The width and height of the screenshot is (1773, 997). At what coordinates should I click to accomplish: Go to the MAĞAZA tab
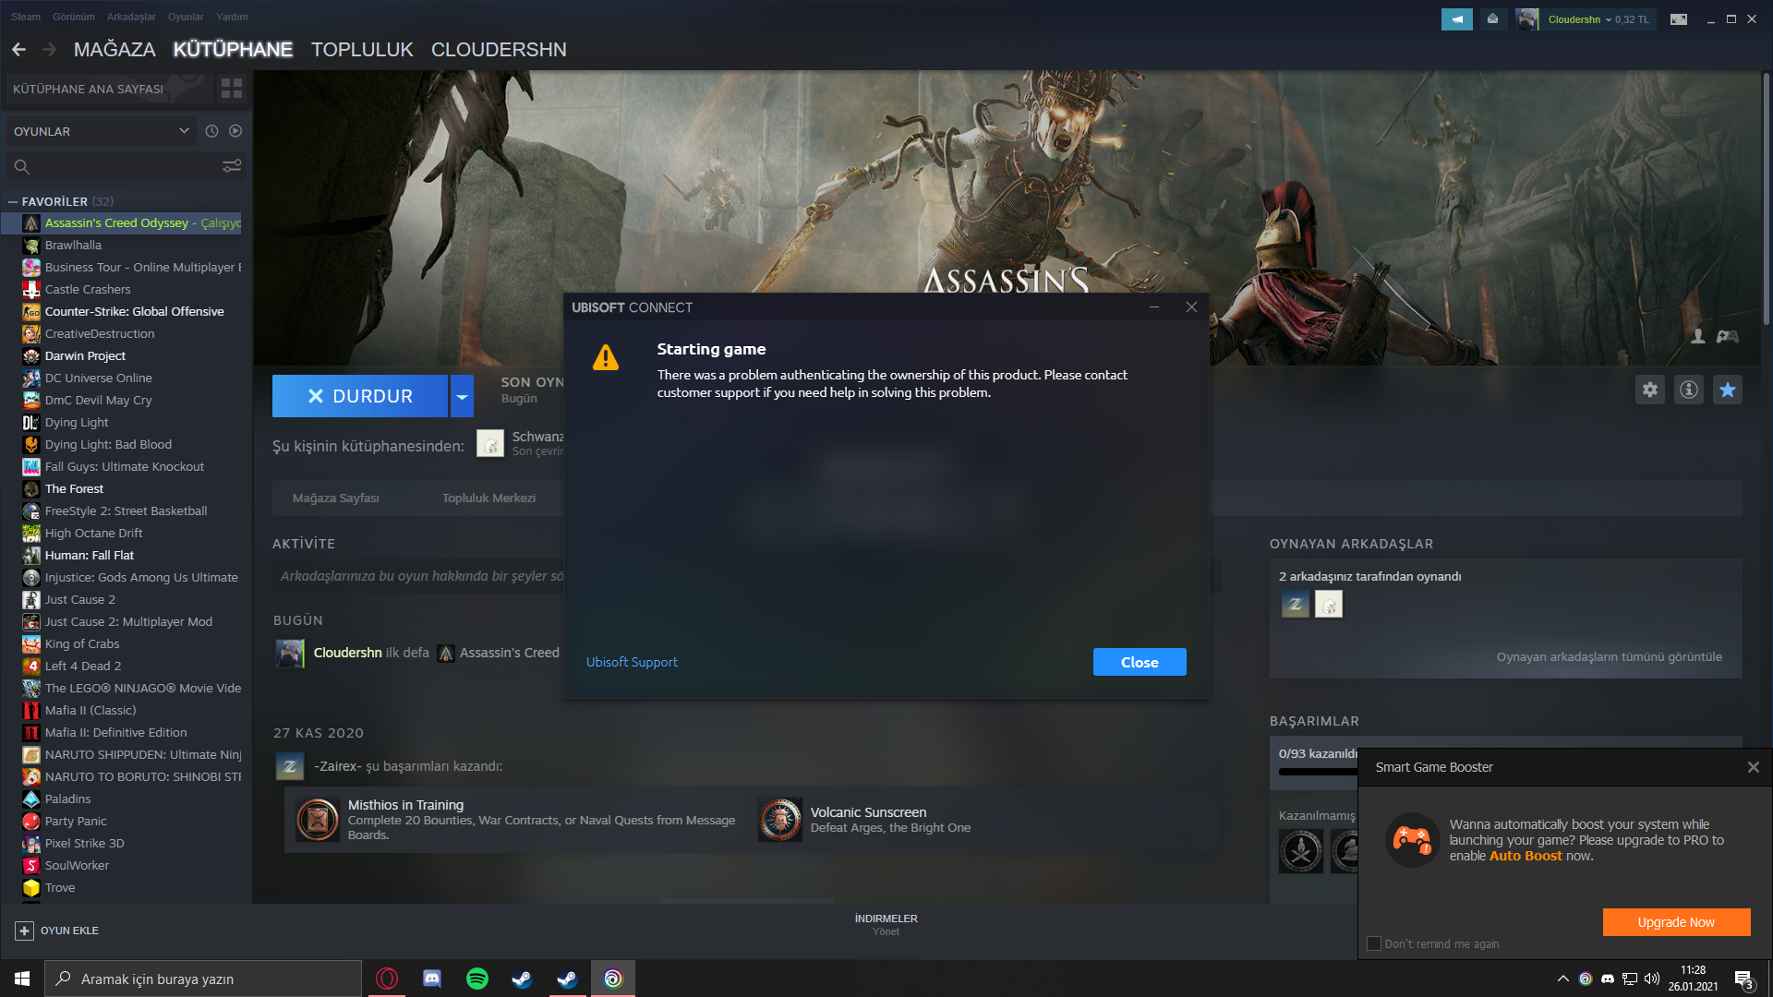point(115,50)
